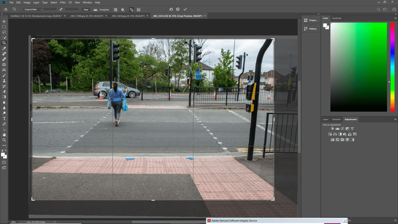The width and height of the screenshot is (398, 224).
Task: Click the Straighten level icon
Action: pos(95,9)
